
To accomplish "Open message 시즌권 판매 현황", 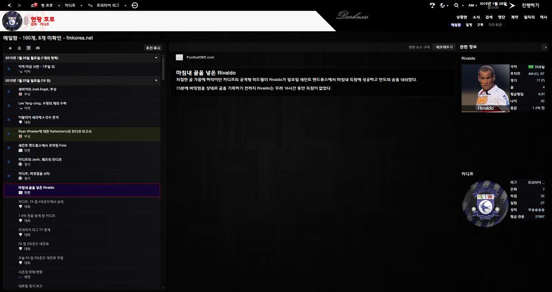I will click(x=82, y=274).
